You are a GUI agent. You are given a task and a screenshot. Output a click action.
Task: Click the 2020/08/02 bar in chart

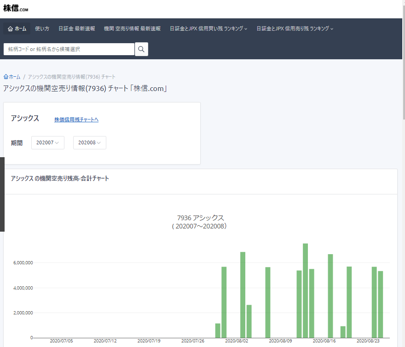pos(243,295)
